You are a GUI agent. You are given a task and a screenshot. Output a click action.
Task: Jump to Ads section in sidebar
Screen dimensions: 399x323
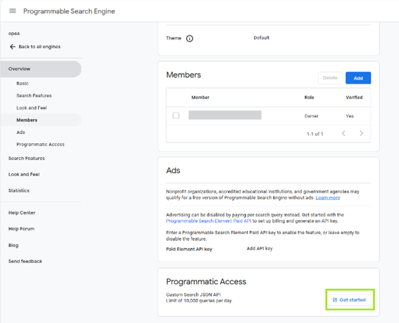coord(21,132)
